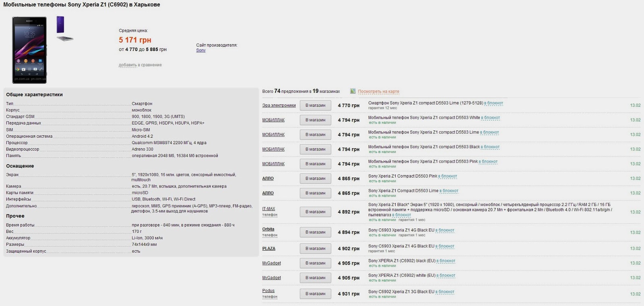
Task: Click В магазин for MyGadget white (EU) offer
Action: (x=316, y=278)
